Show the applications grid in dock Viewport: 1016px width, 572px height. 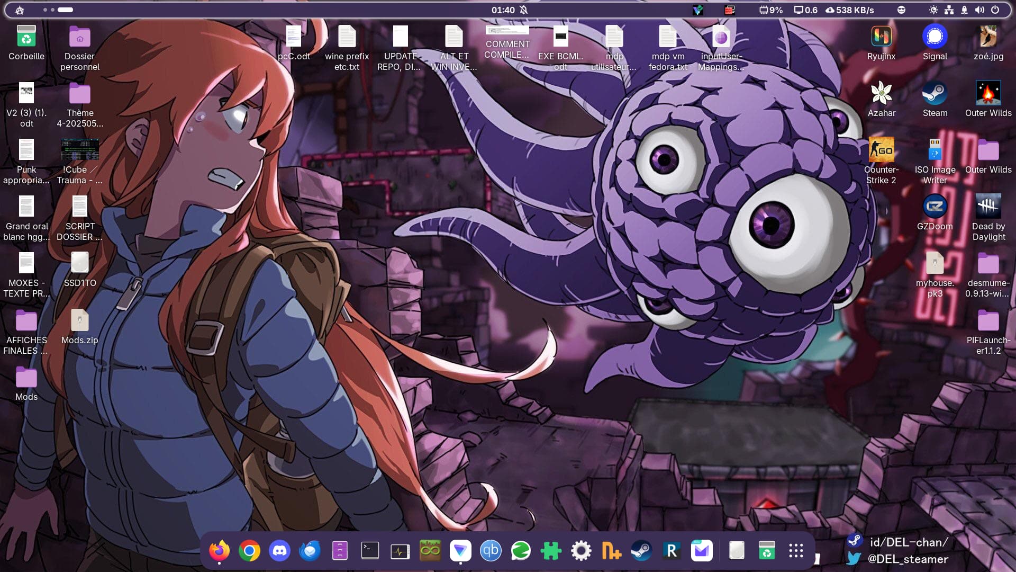[796, 551]
